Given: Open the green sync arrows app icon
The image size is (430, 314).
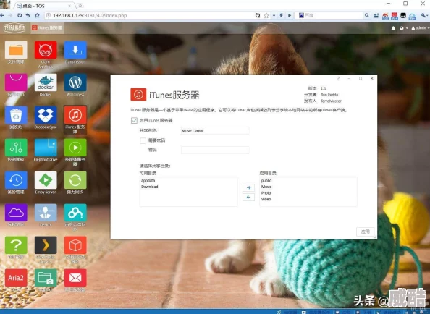Looking at the screenshot, I should (x=75, y=180).
